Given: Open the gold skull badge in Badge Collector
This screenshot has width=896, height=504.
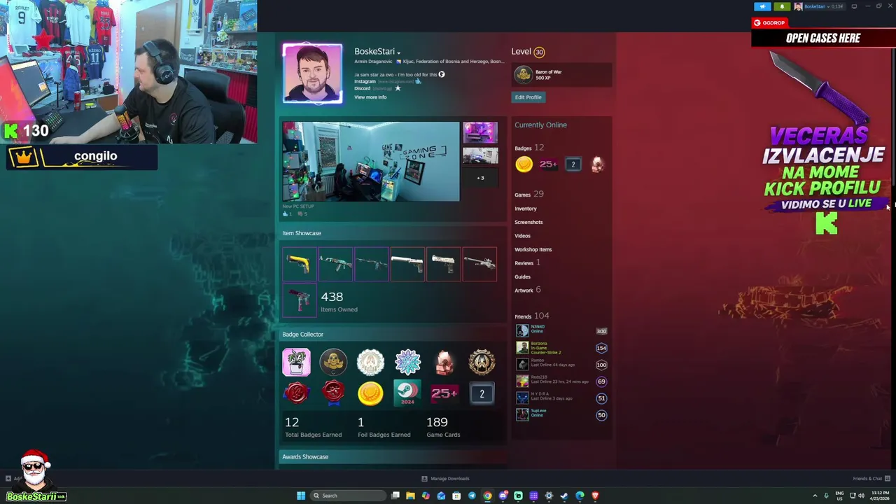Looking at the screenshot, I should click(x=333, y=363).
